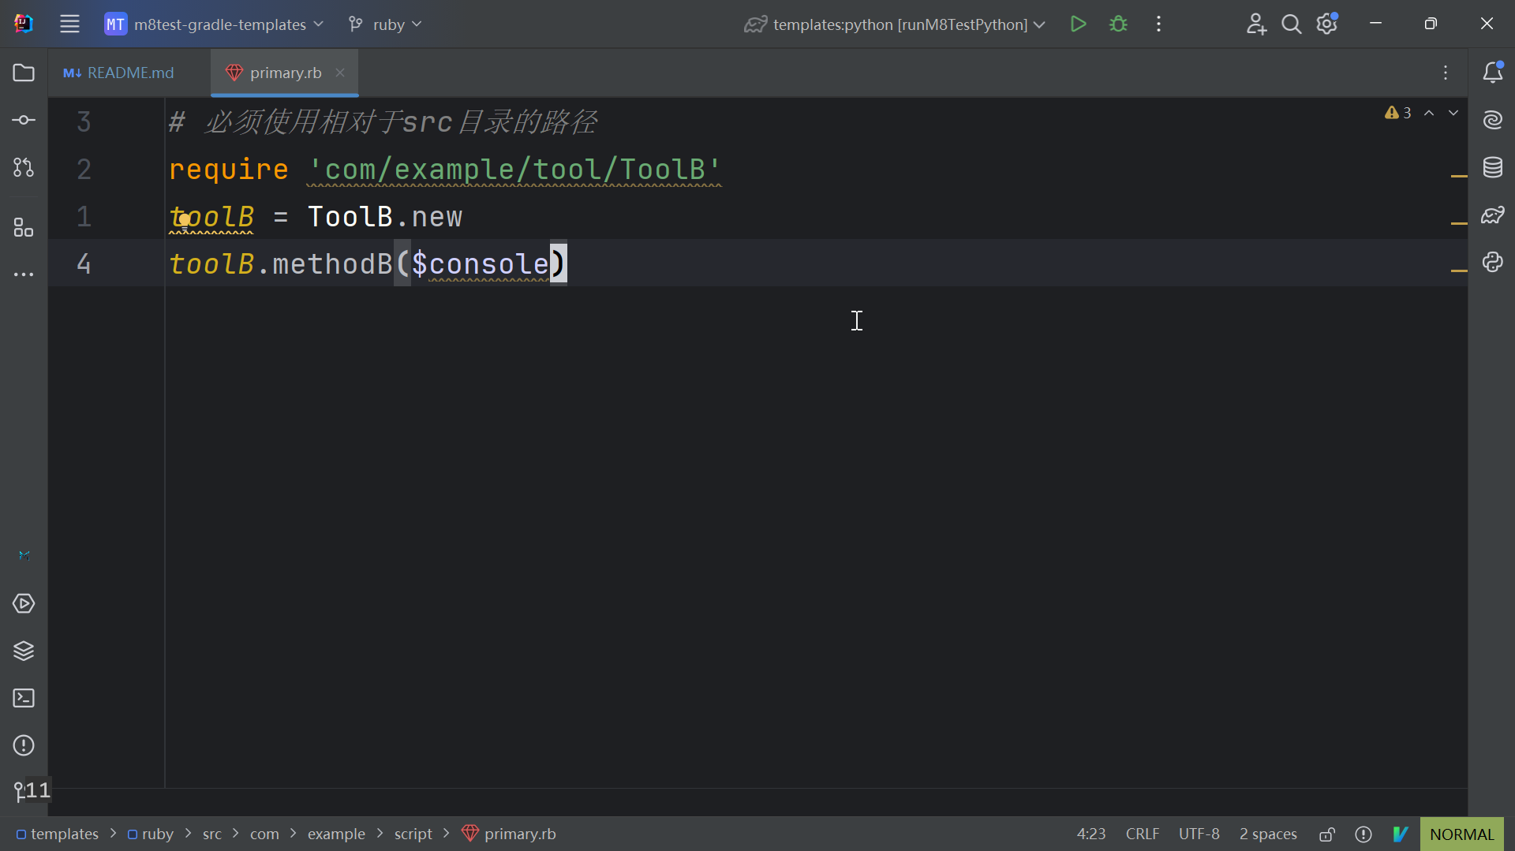This screenshot has width=1515, height=851.
Task: Open the Pull Requests tool window
Action: click(x=24, y=167)
